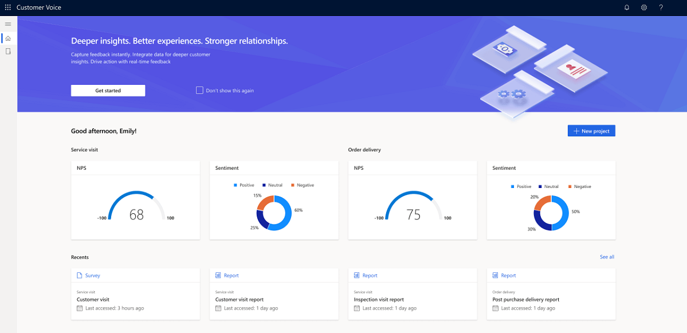Open the notifications bell

tap(627, 7)
